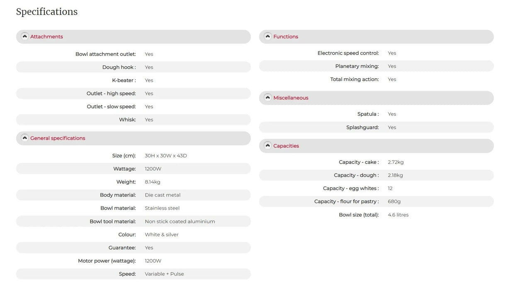
Task: Click the Attachments header label
Action: coord(46,36)
